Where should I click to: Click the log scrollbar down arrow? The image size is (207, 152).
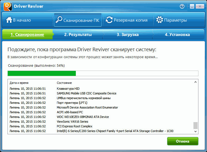195,132
